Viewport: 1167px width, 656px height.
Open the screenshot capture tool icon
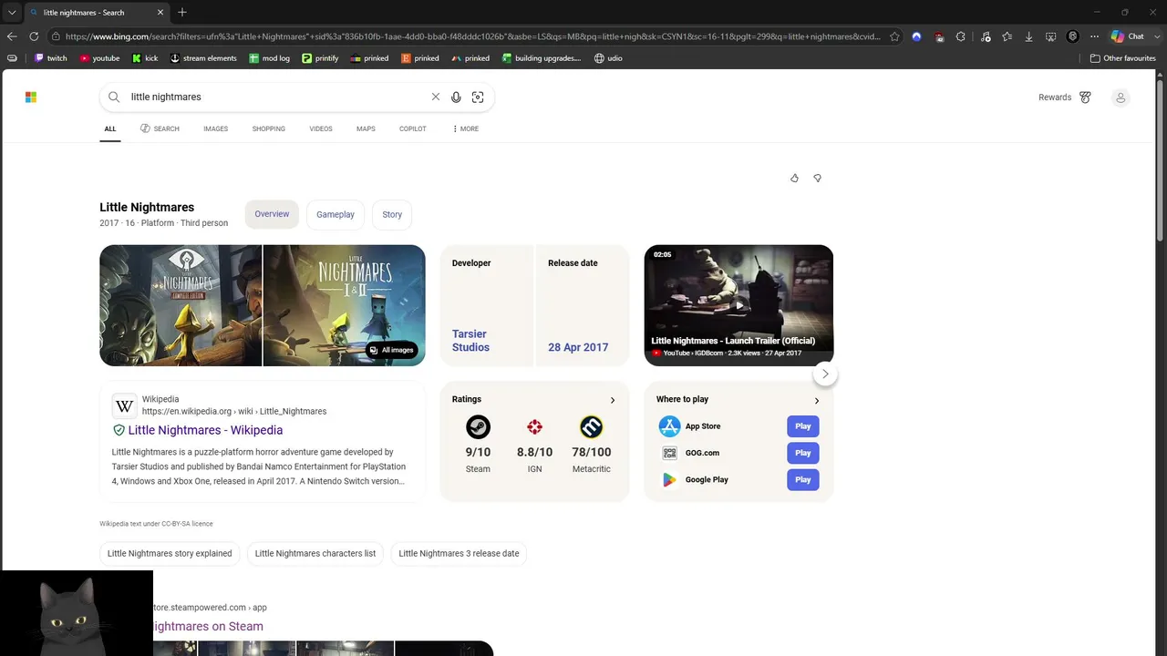(x=1050, y=36)
